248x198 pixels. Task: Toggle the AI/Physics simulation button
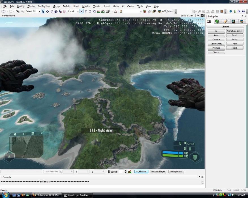click(x=141, y=171)
